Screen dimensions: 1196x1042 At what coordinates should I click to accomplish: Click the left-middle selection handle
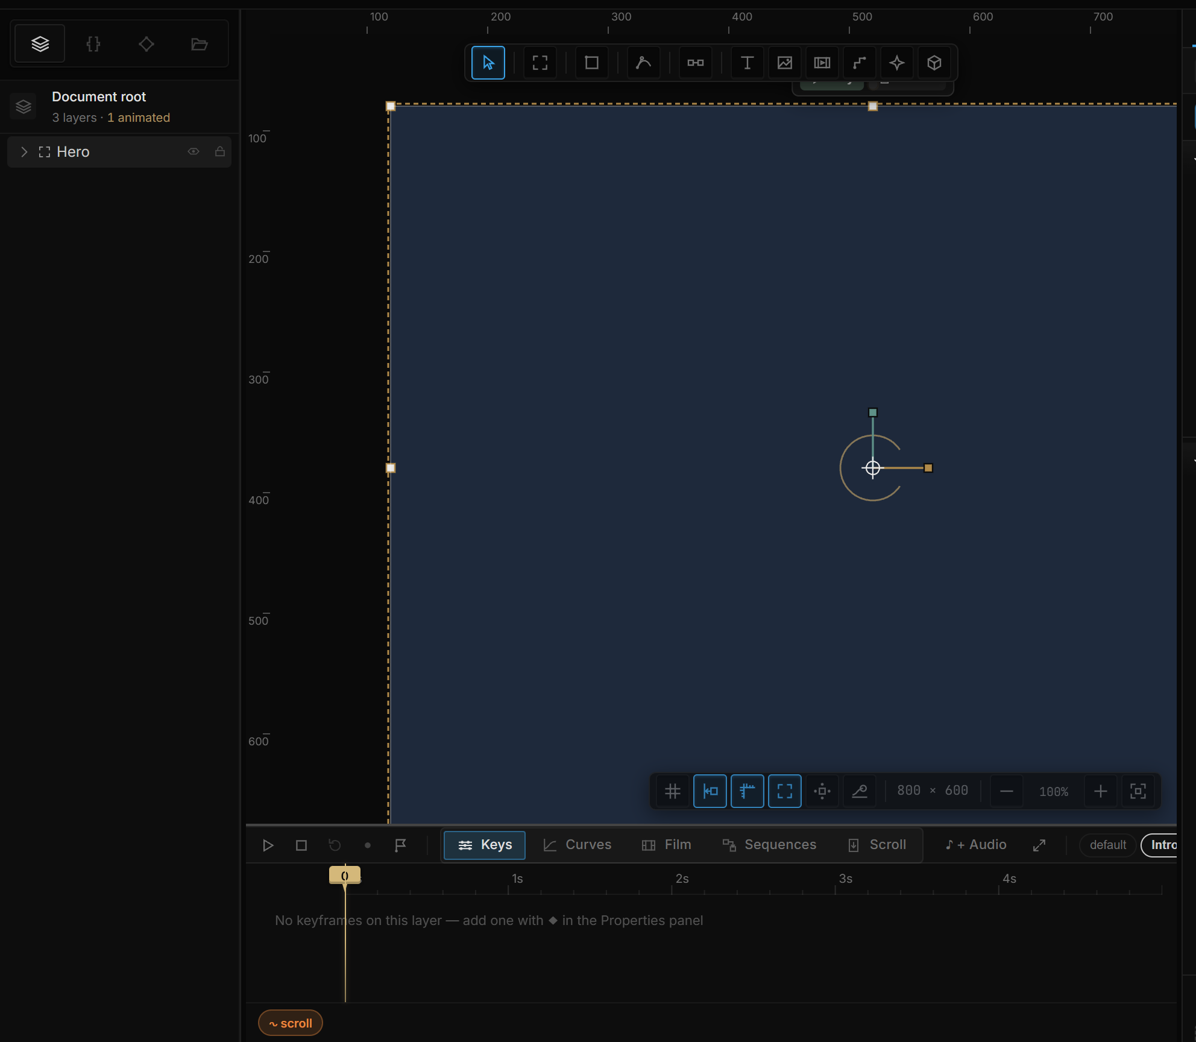point(391,468)
